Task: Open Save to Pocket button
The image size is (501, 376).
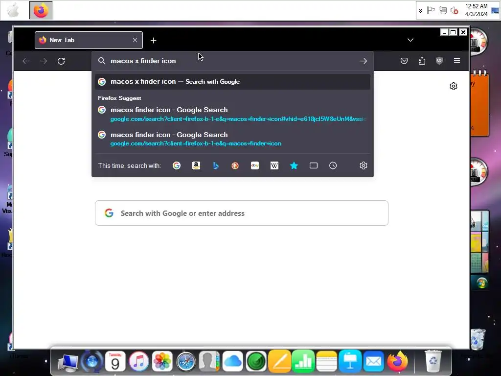Action: (404, 61)
